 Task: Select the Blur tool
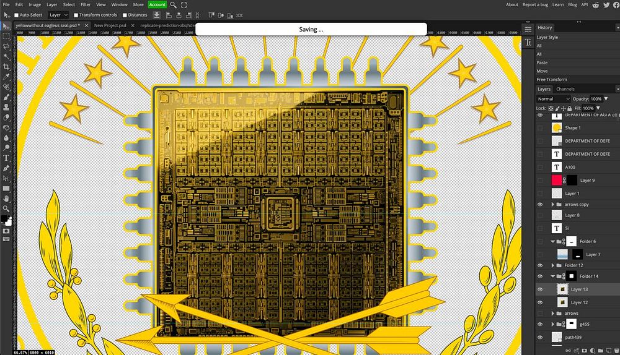pyautogui.click(x=6, y=137)
